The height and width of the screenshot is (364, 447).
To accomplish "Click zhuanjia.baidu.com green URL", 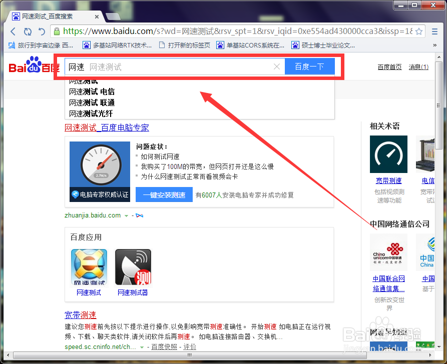I will coord(93,215).
